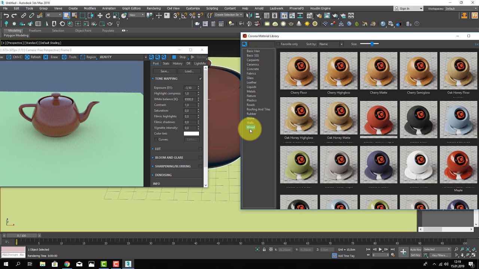This screenshot has height=269, width=479.
Task: Enable the LUT checkbox
Action: tap(201, 149)
